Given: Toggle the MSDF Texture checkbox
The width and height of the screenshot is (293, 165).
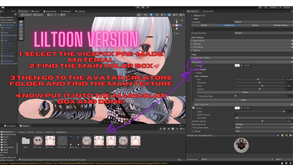Looking at the screenshot, I should pyautogui.click(x=236, y=115).
